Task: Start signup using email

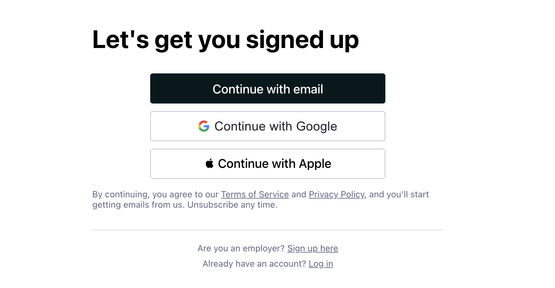Action: tap(267, 88)
